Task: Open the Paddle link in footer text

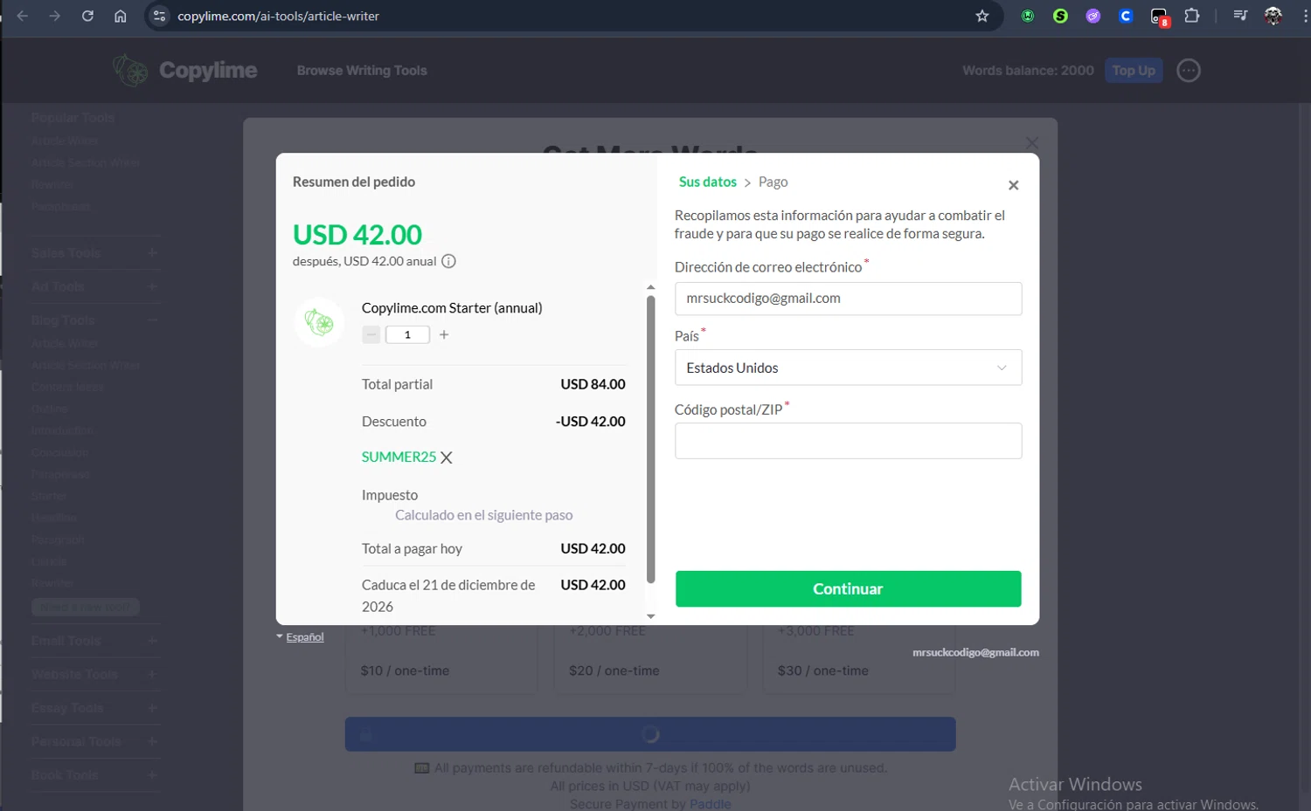Action: coord(710,804)
